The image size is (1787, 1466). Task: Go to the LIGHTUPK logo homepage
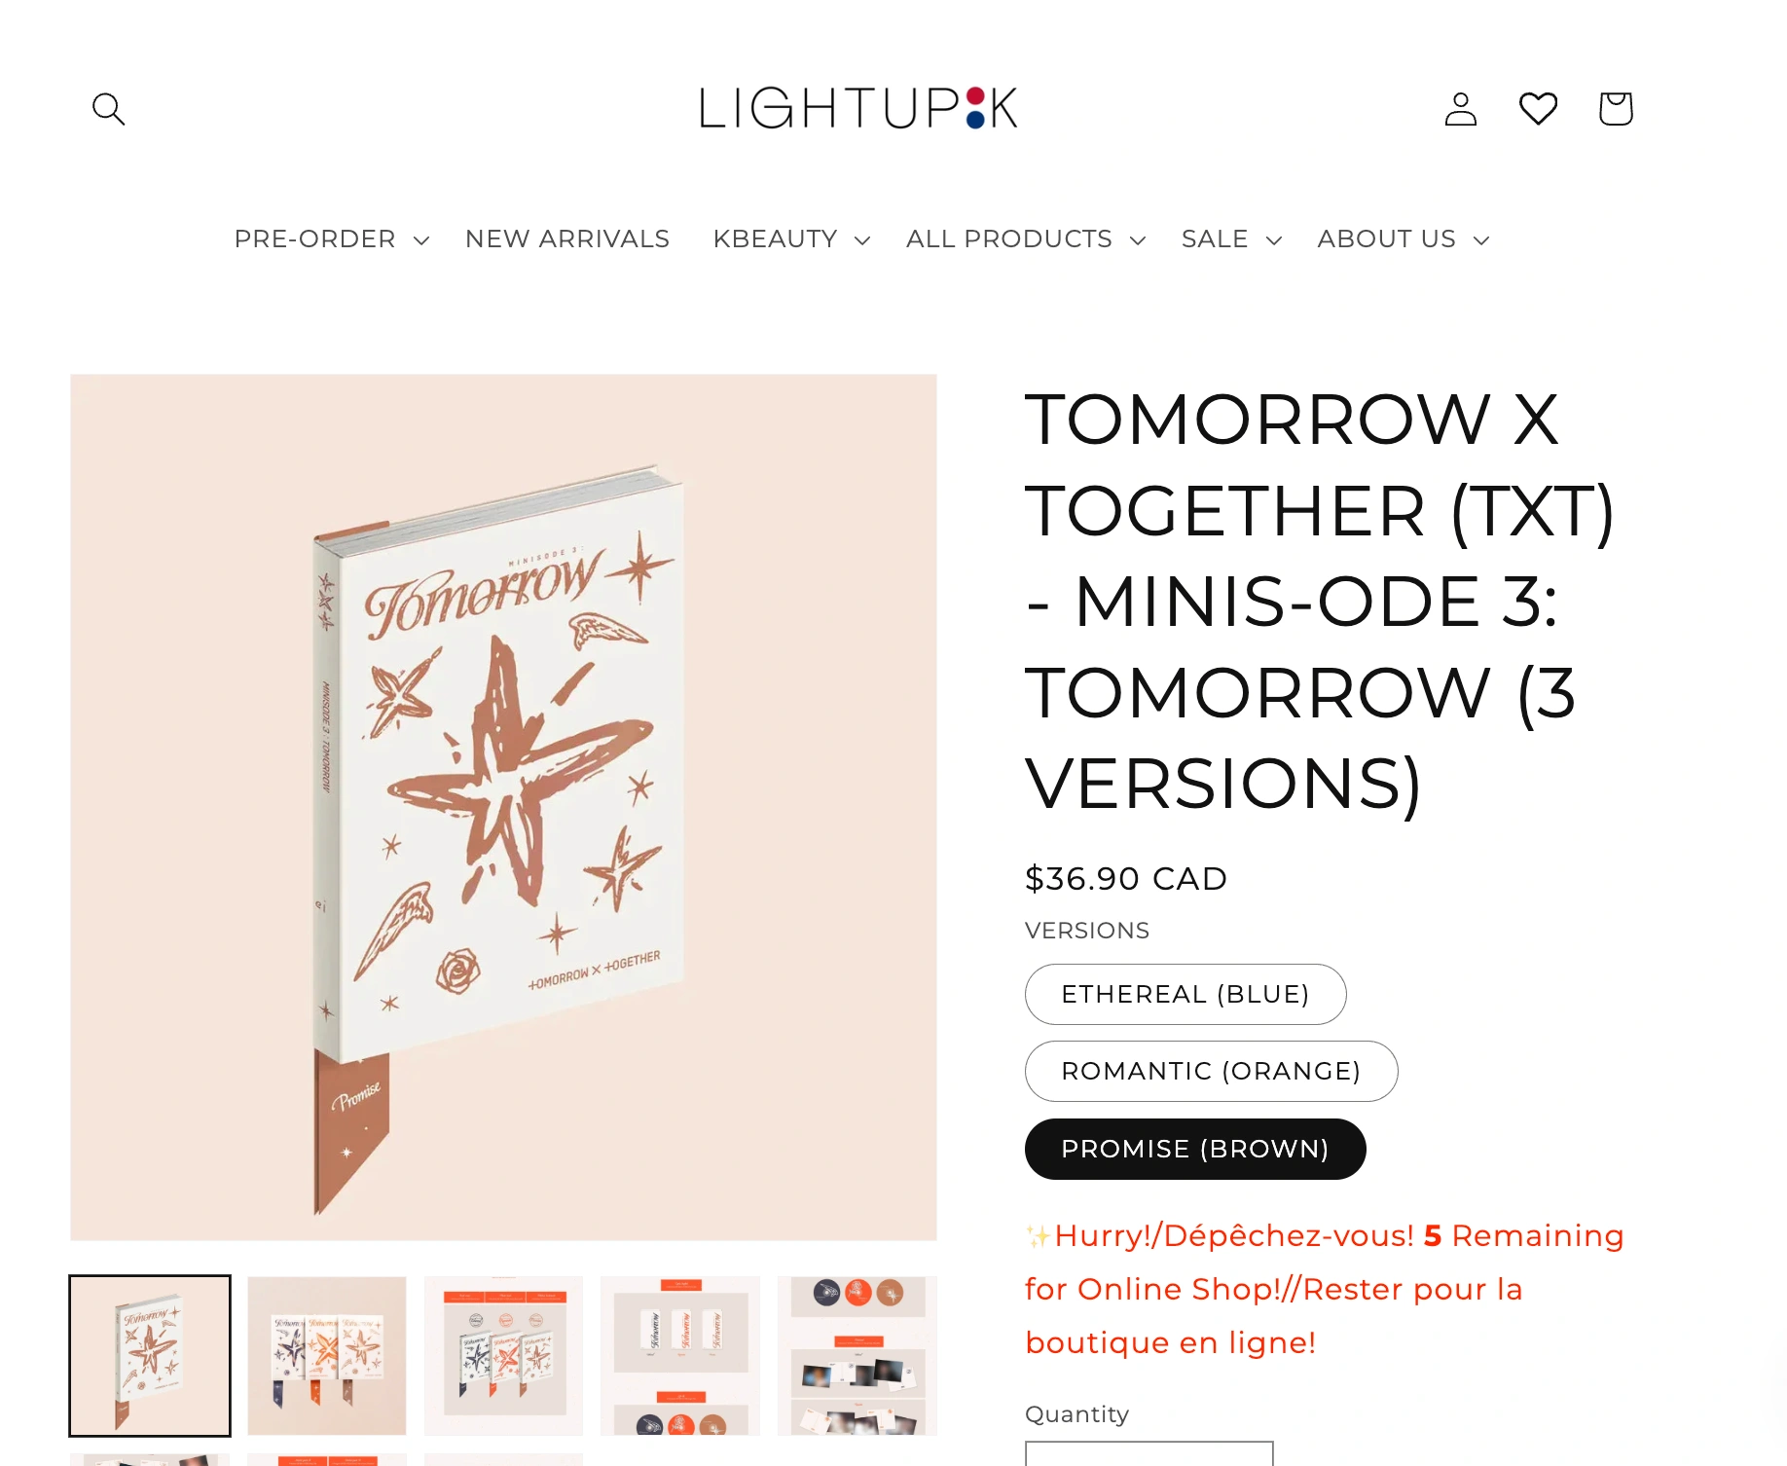coord(857,108)
